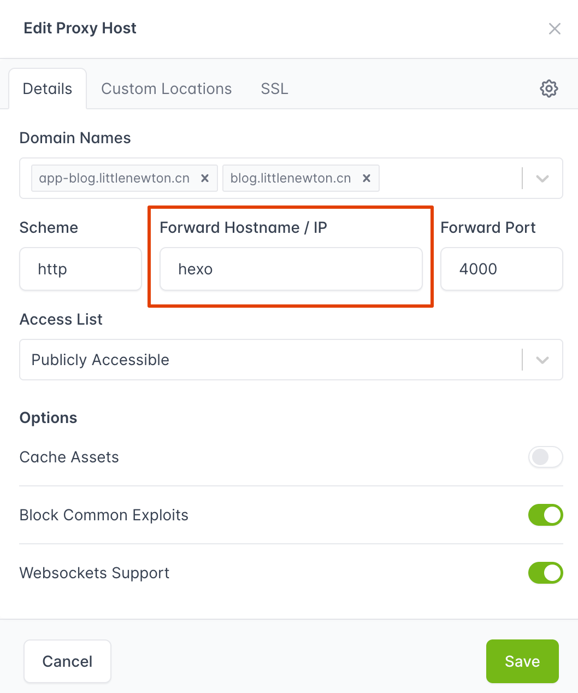This screenshot has width=578, height=693.
Task: Click the Cache Assets row label
Action: [x=69, y=457]
